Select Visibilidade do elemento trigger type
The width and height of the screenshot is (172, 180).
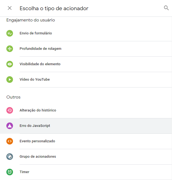point(40,64)
